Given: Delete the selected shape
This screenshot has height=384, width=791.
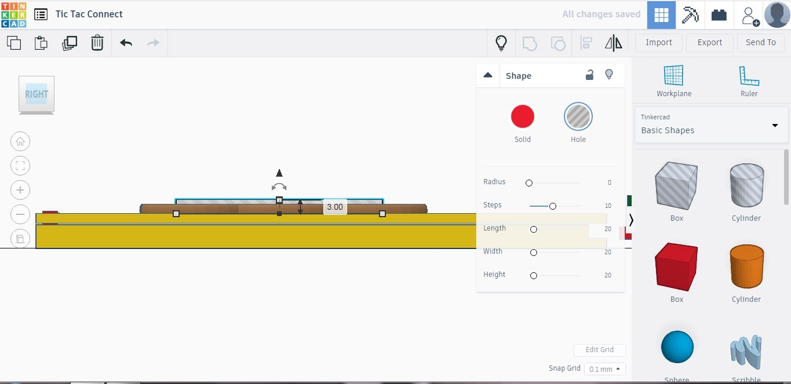Looking at the screenshot, I should coord(97,42).
